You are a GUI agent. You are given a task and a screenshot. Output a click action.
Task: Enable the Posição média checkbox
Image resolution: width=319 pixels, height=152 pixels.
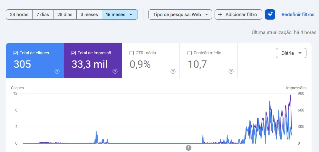(x=189, y=53)
